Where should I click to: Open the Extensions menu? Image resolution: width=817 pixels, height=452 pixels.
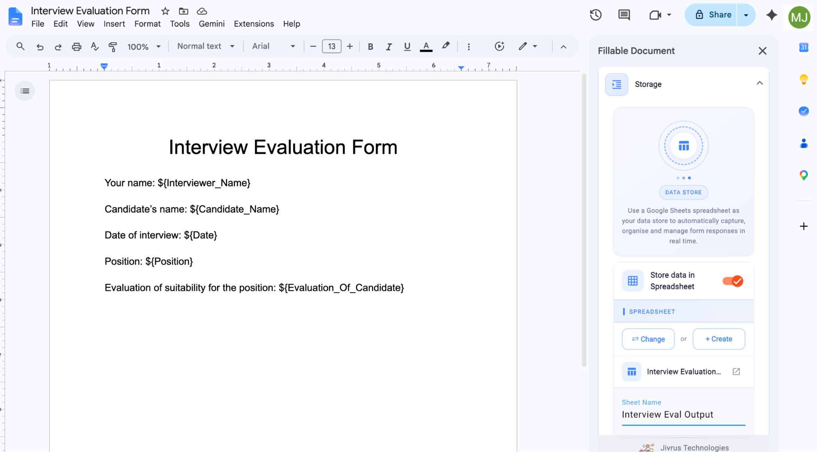coord(254,24)
